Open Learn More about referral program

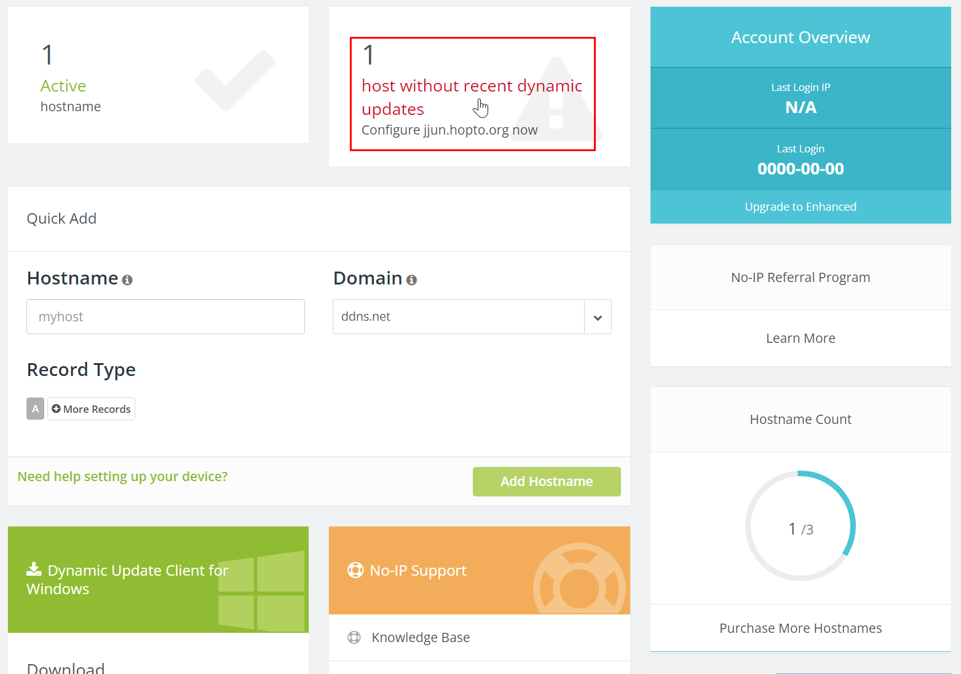[x=801, y=339]
